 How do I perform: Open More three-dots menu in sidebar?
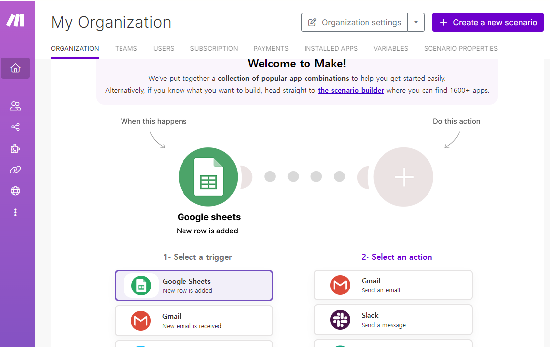click(x=15, y=212)
